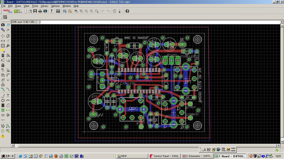Click the command line input field
This screenshot has height=159, width=284.
[x=158, y=22]
